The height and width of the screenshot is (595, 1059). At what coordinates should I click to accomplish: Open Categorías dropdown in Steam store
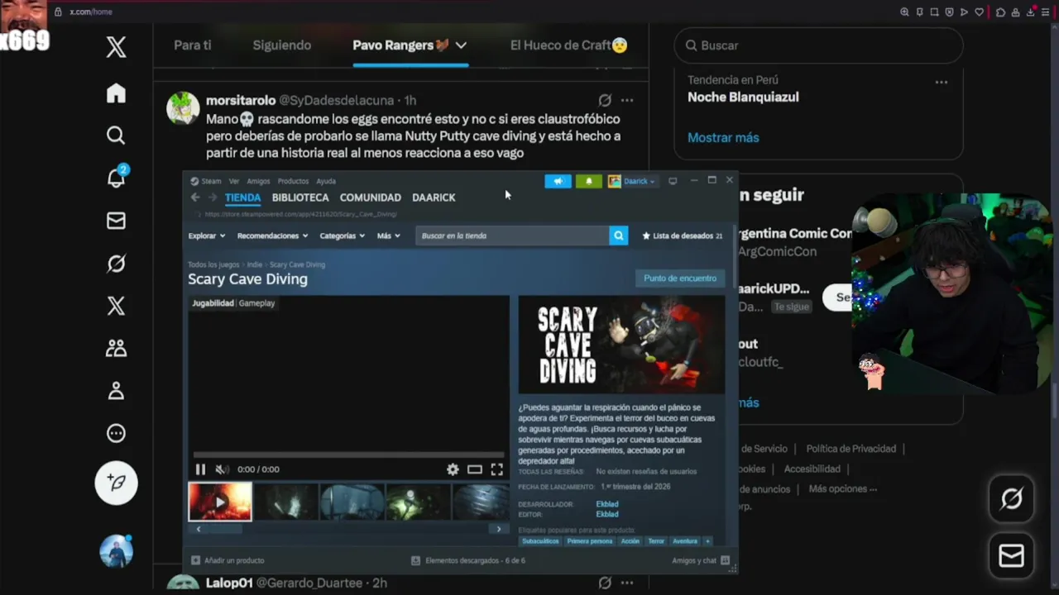click(342, 236)
